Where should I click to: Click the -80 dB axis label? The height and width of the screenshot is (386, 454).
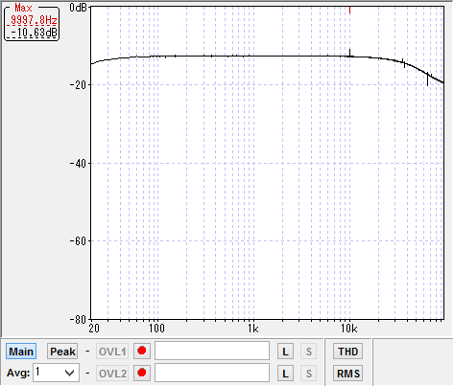point(78,319)
